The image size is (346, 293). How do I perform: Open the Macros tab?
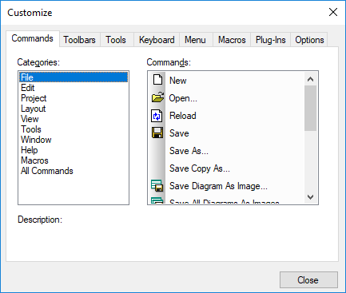click(x=232, y=40)
